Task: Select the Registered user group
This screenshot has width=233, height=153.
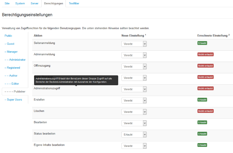Action: click(x=12, y=68)
